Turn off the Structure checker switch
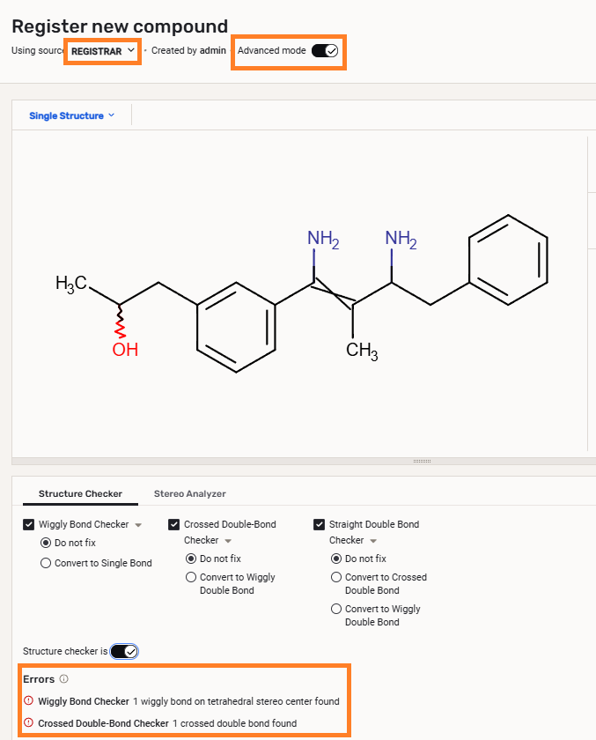Screen dimensions: 596x740 pos(124,651)
